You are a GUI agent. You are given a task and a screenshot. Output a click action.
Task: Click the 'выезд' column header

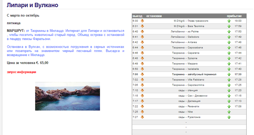click(x=137, y=16)
